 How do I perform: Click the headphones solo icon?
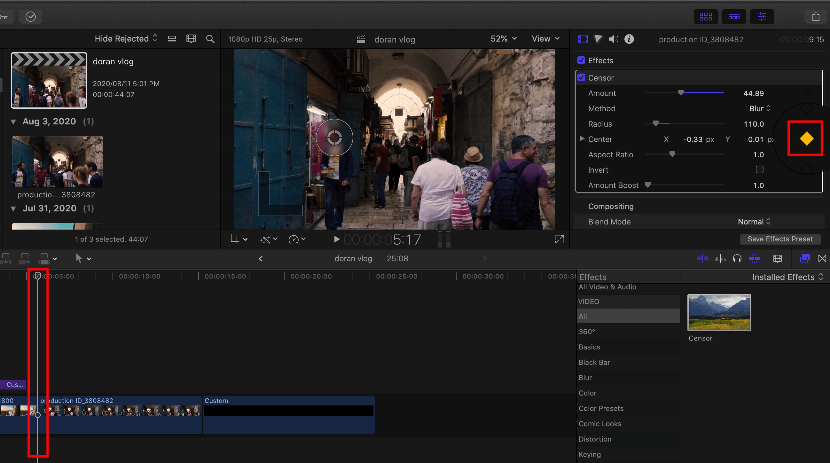tap(737, 258)
